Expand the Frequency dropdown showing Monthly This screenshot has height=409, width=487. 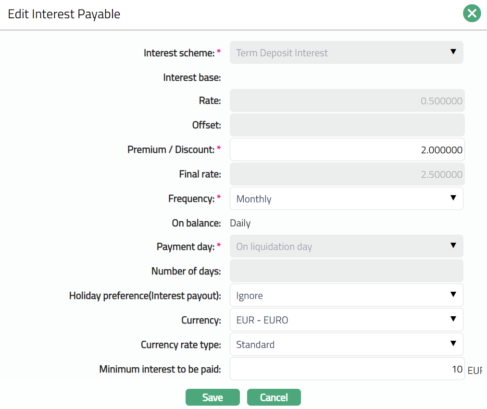click(x=346, y=198)
